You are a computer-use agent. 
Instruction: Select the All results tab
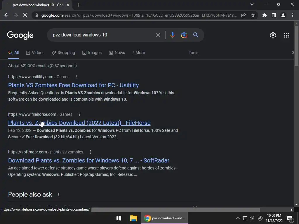click(13, 52)
